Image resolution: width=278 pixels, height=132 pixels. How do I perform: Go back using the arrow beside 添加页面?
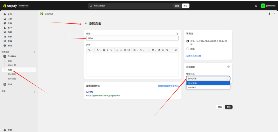86,23
